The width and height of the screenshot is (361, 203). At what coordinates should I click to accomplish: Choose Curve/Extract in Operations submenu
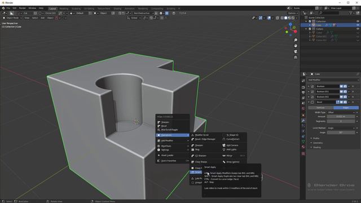coord(233,139)
